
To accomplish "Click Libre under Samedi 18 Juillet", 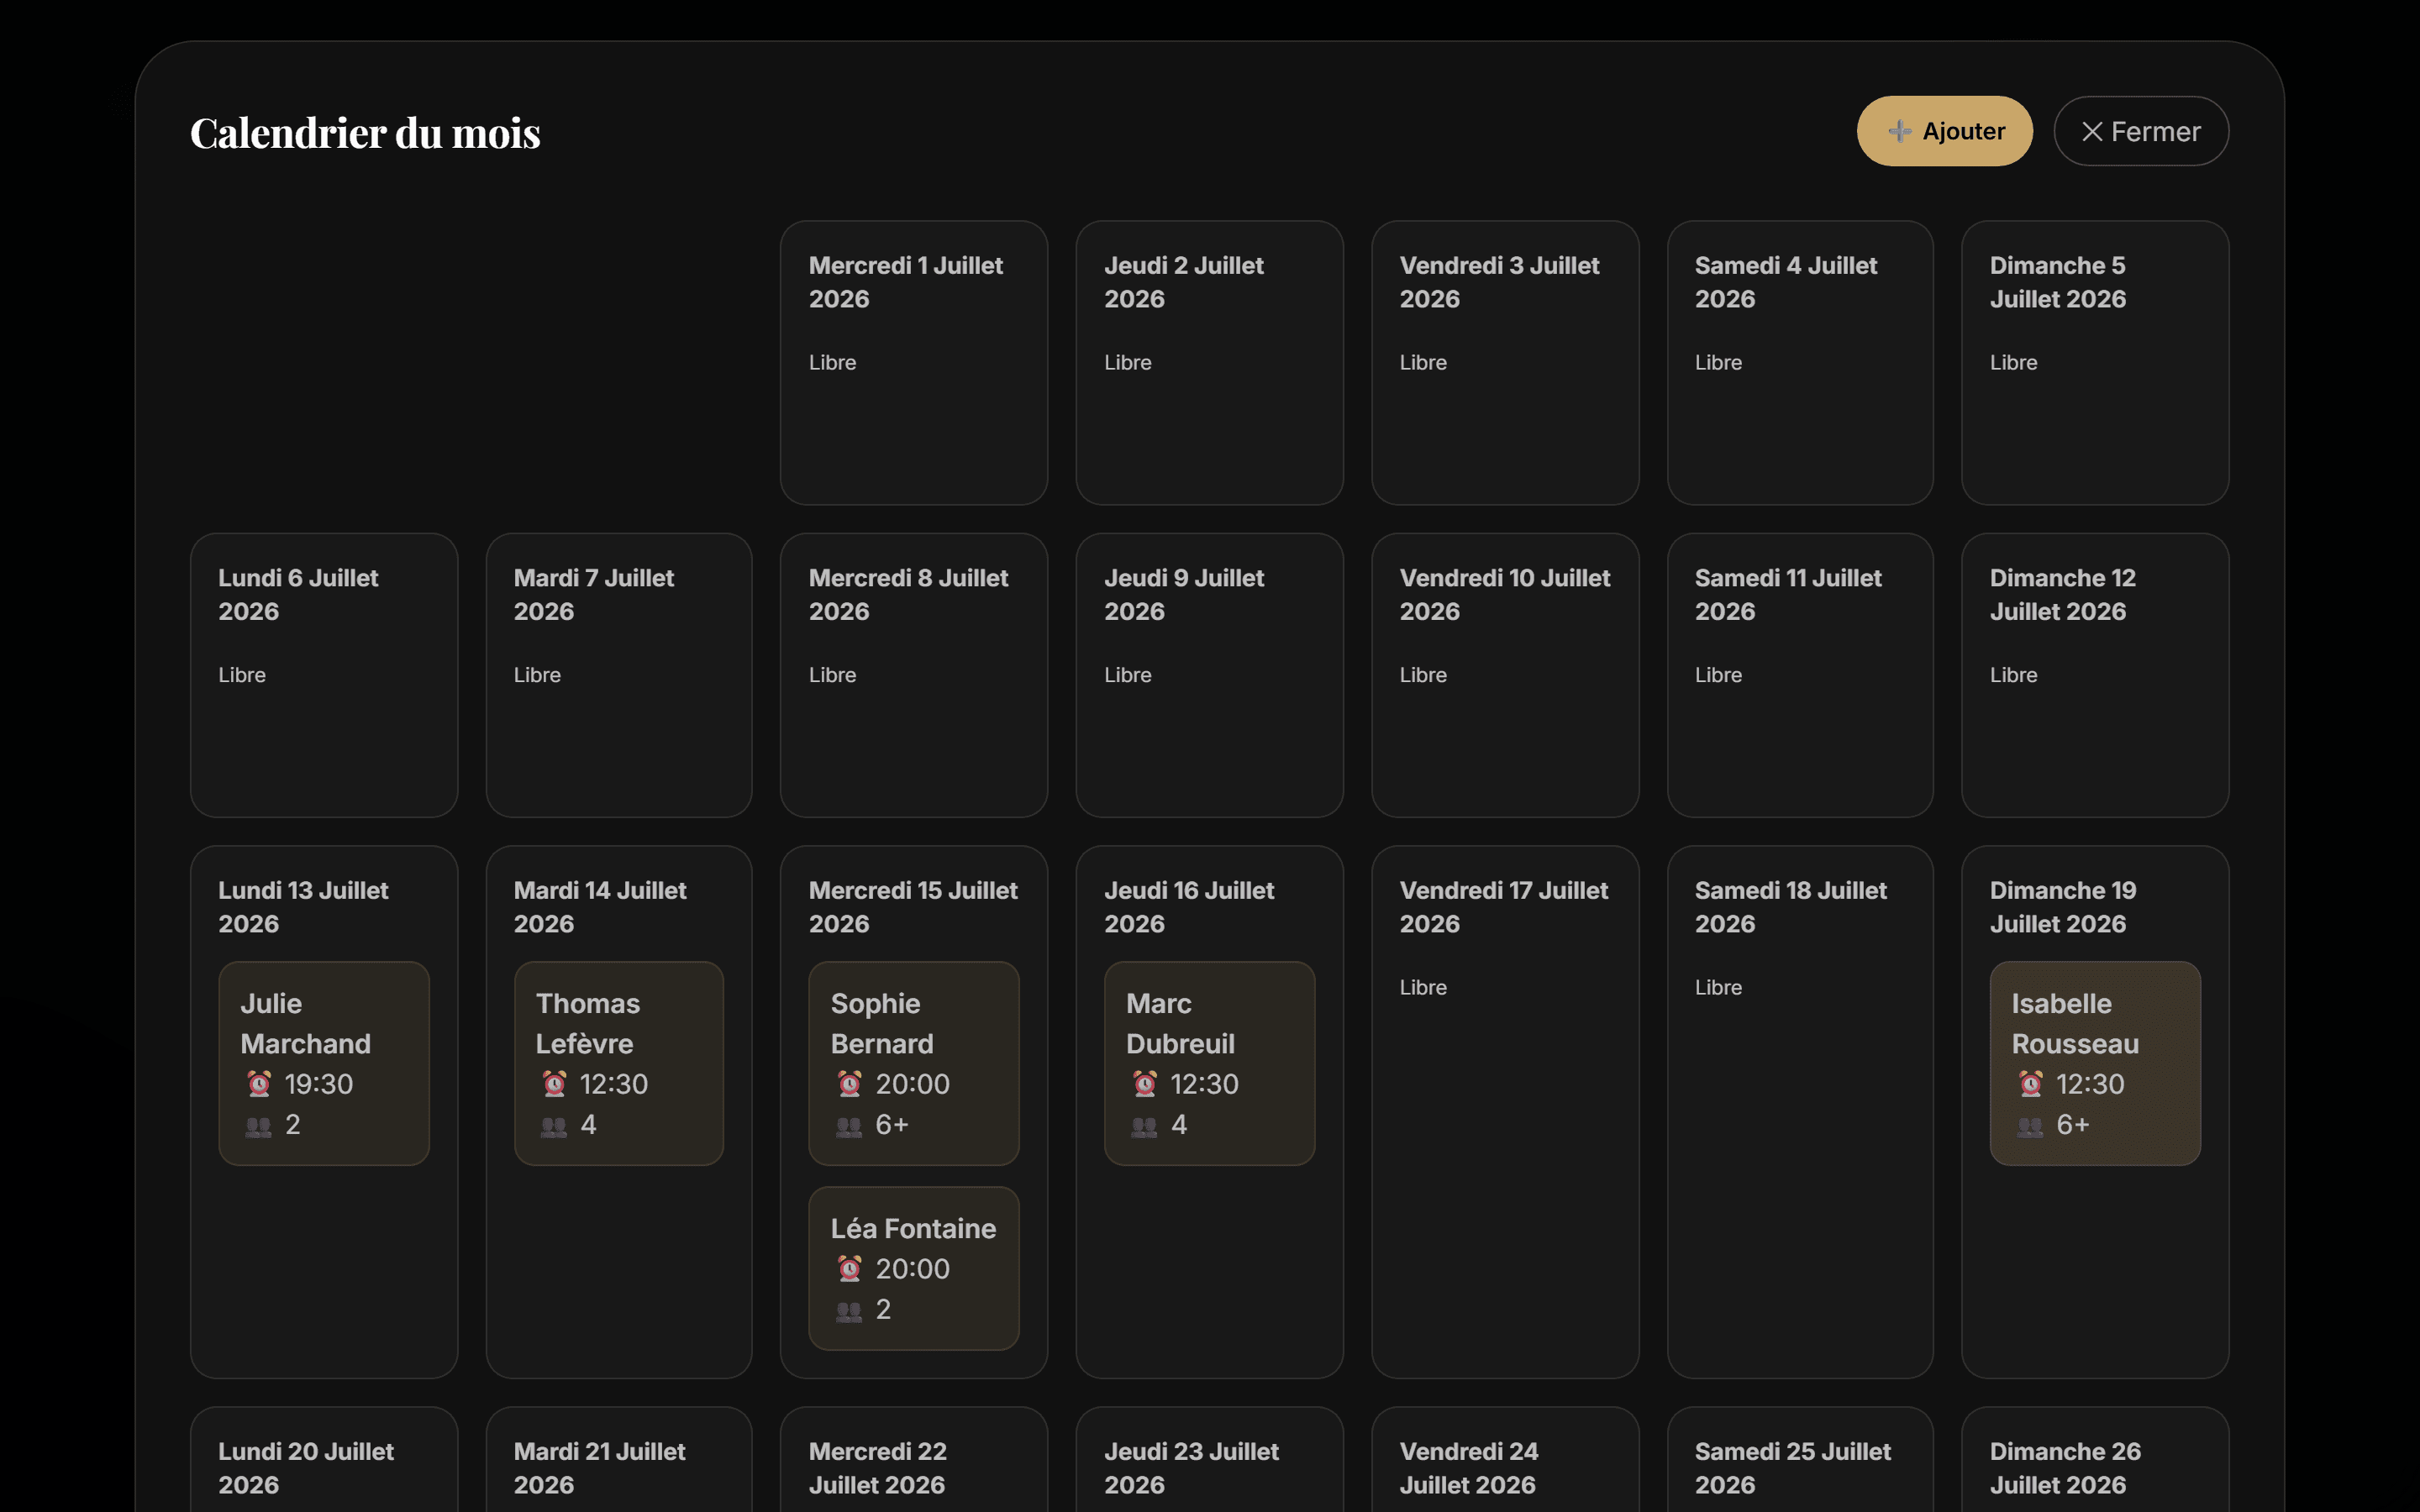I will (x=1718, y=987).
